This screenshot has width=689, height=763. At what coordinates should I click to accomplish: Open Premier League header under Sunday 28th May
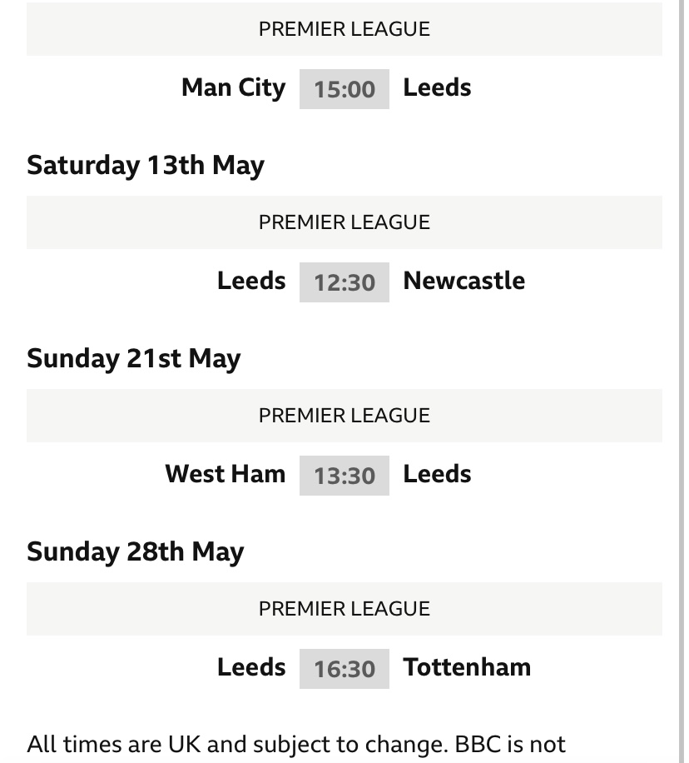(344, 609)
